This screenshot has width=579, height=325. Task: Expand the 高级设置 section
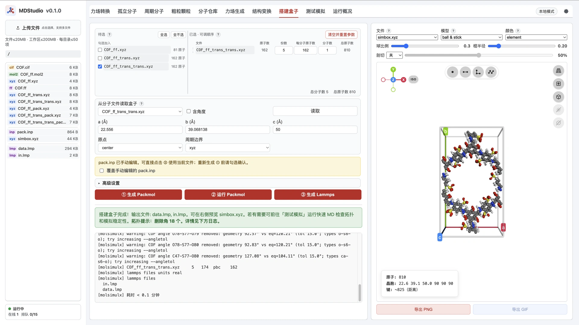(228, 183)
